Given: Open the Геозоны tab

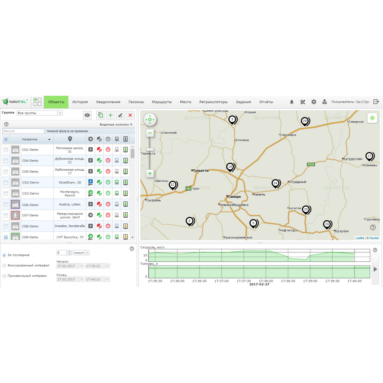Looking at the screenshot, I should [136, 102].
